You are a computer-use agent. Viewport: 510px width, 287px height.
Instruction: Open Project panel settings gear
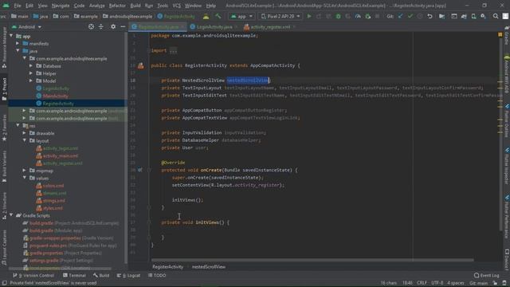point(113,26)
